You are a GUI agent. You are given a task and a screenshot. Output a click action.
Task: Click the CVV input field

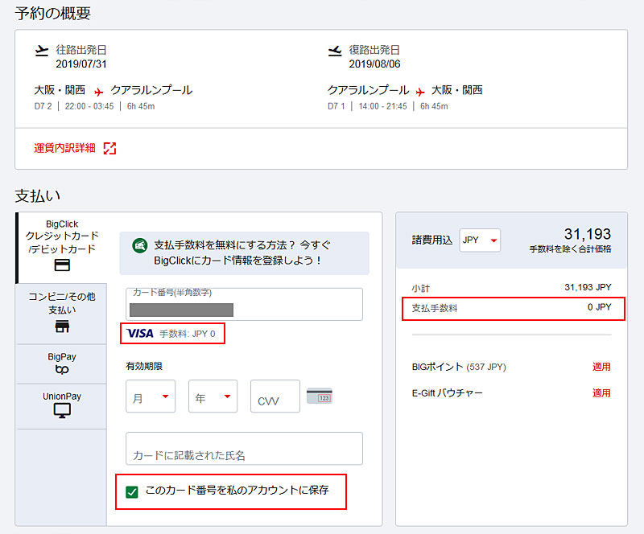[x=275, y=396]
